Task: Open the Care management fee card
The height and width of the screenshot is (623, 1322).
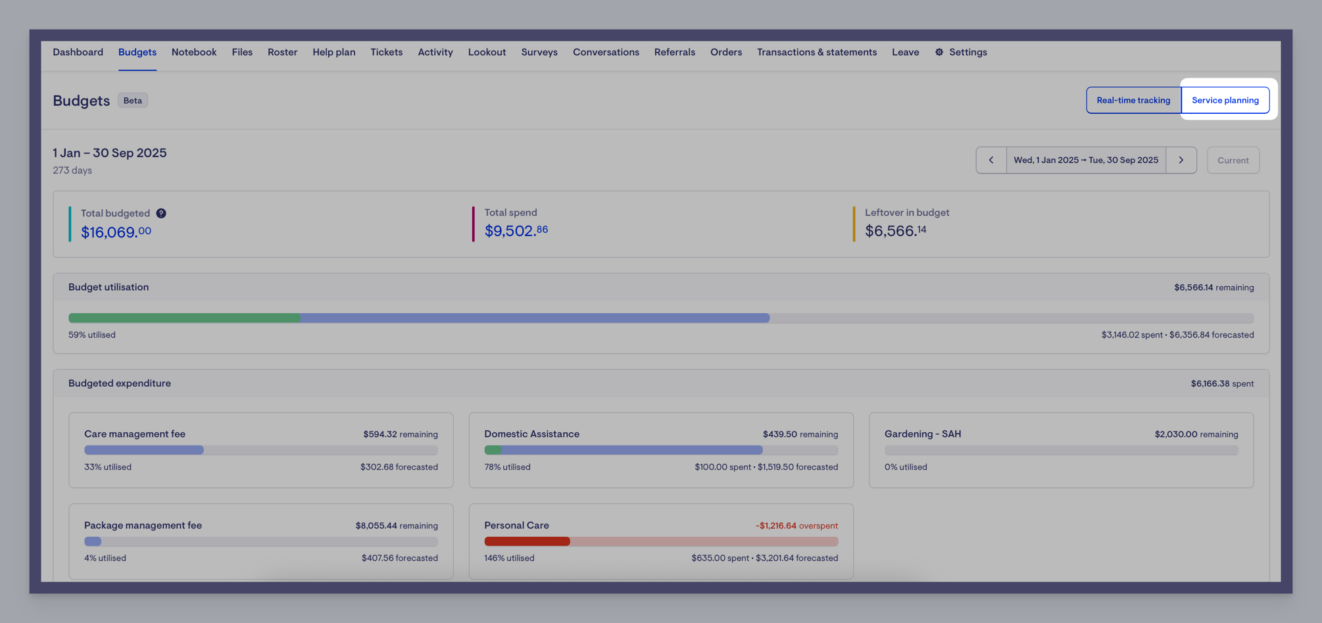Action: (261, 450)
